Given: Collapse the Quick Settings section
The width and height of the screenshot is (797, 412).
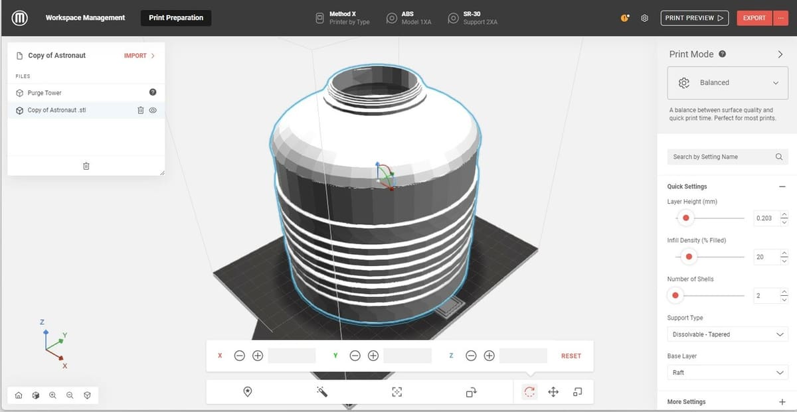Looking at the screenshot, I should pyautogui.click(x=782, y=187).
